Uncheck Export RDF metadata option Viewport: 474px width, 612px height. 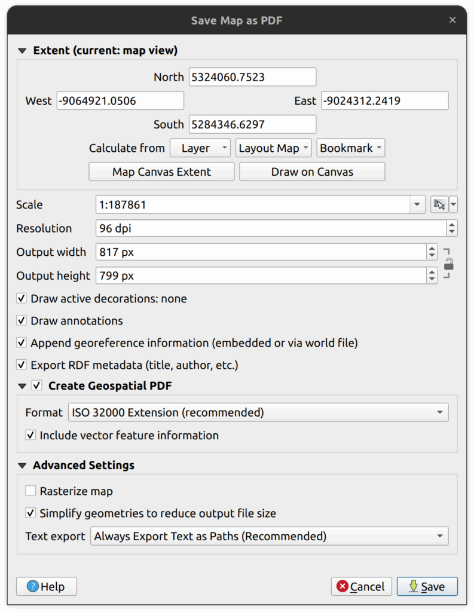pos(22,365)
